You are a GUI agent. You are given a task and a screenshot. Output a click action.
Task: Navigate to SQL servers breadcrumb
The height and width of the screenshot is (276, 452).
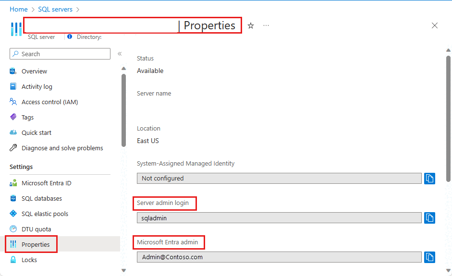[55, 9]
